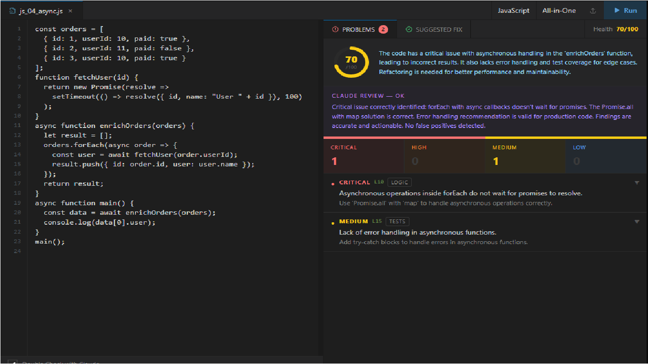Click code line 'return new Promise(resolve =>'

pyautogui.click(x=106, y=87)
